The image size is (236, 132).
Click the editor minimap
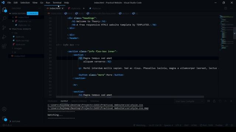[x=226, y=33]
